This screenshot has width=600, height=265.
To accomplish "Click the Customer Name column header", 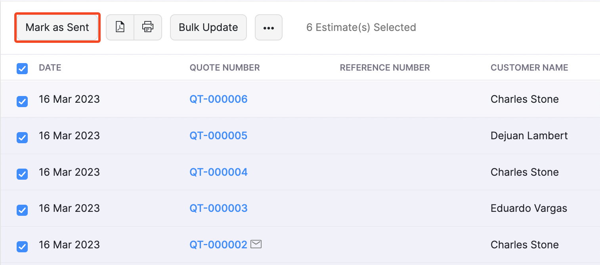I will tap(529, 68).
